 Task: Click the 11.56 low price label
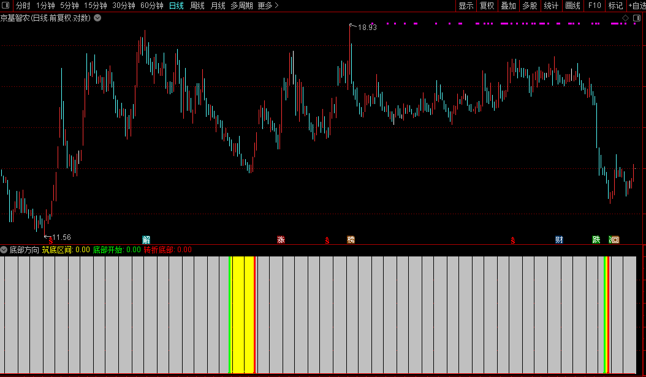[62, 237]
